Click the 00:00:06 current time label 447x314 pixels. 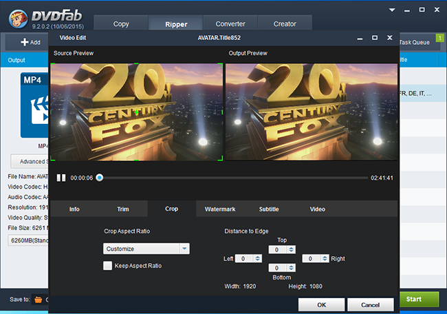point(82,178)
